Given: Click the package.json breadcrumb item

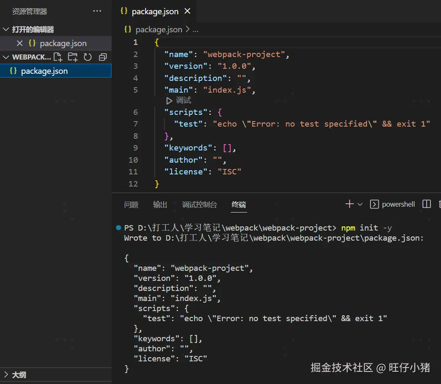Looking at the screenshot, I should pos(159,29).
